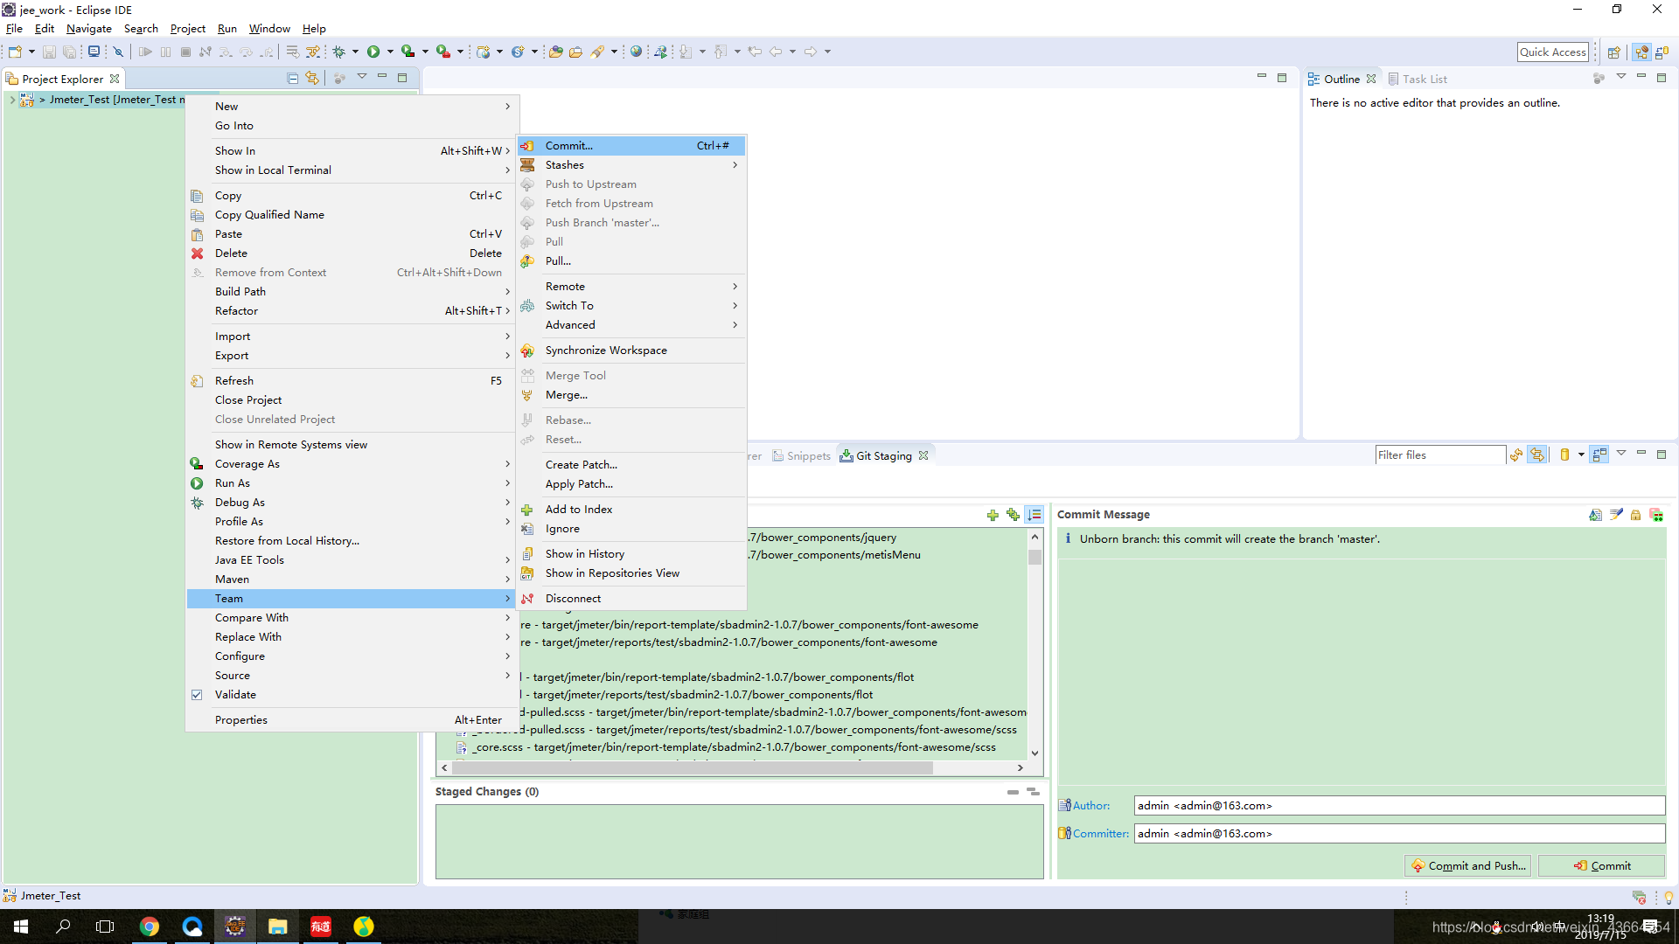Open the Debug button dropdown arrow
1679x944 pixels.
355,52
